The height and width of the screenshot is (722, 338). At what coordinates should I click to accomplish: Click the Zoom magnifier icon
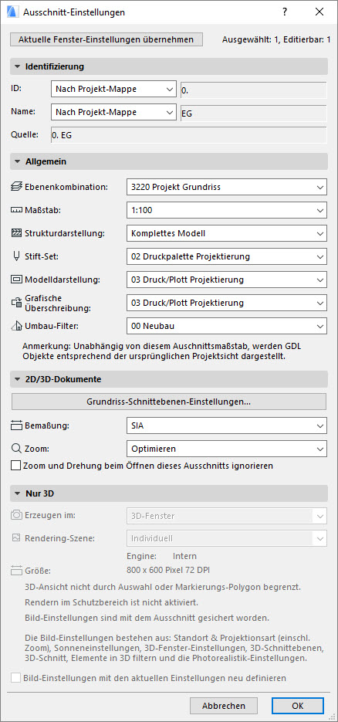click(x=16, y=448)
